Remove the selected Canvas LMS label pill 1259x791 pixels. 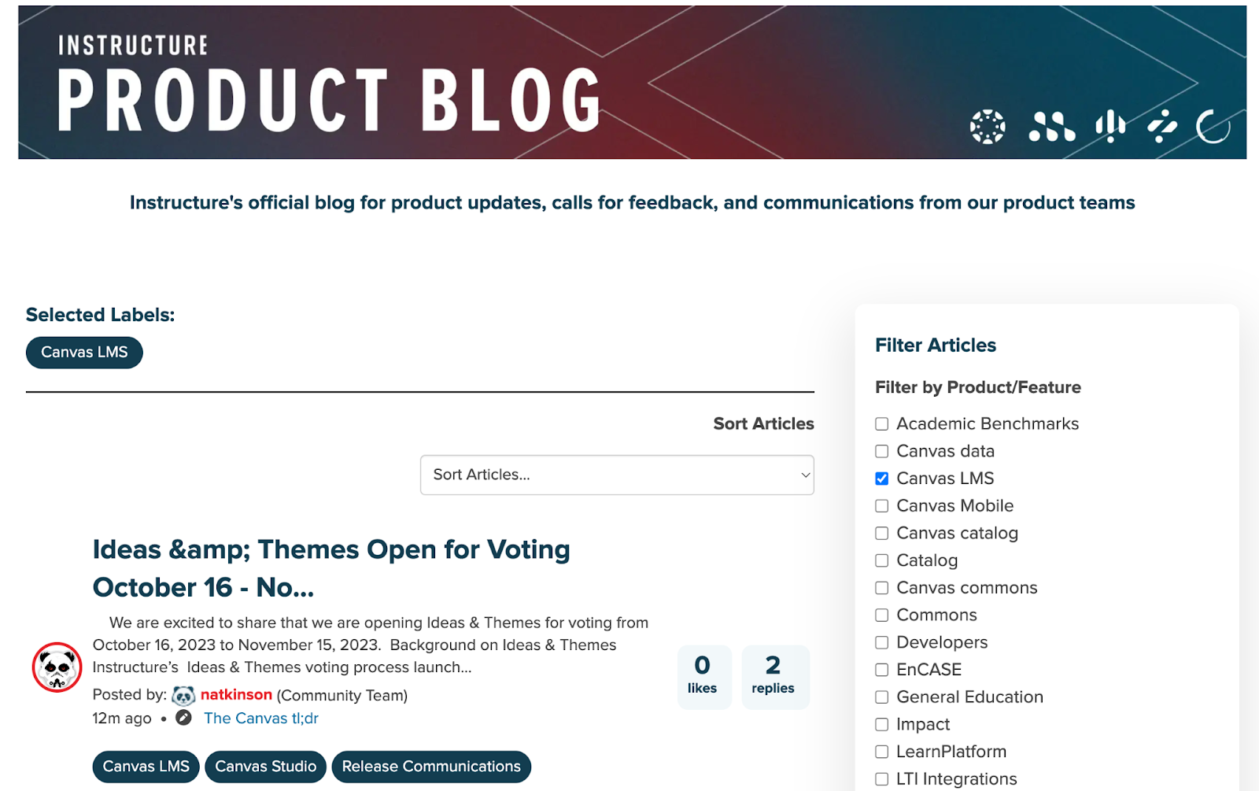[x=84, y=353]
